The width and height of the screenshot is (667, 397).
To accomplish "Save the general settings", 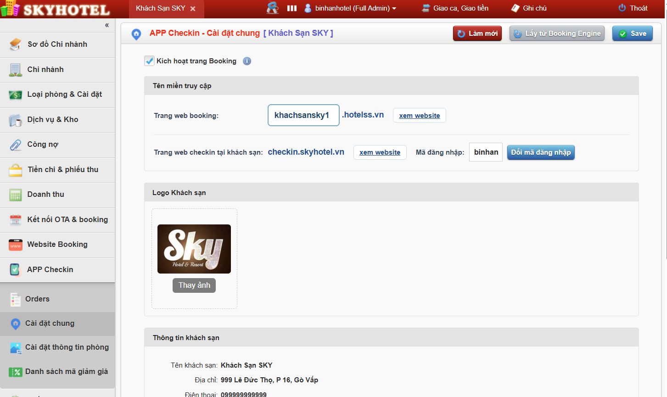I will (633, 34).
